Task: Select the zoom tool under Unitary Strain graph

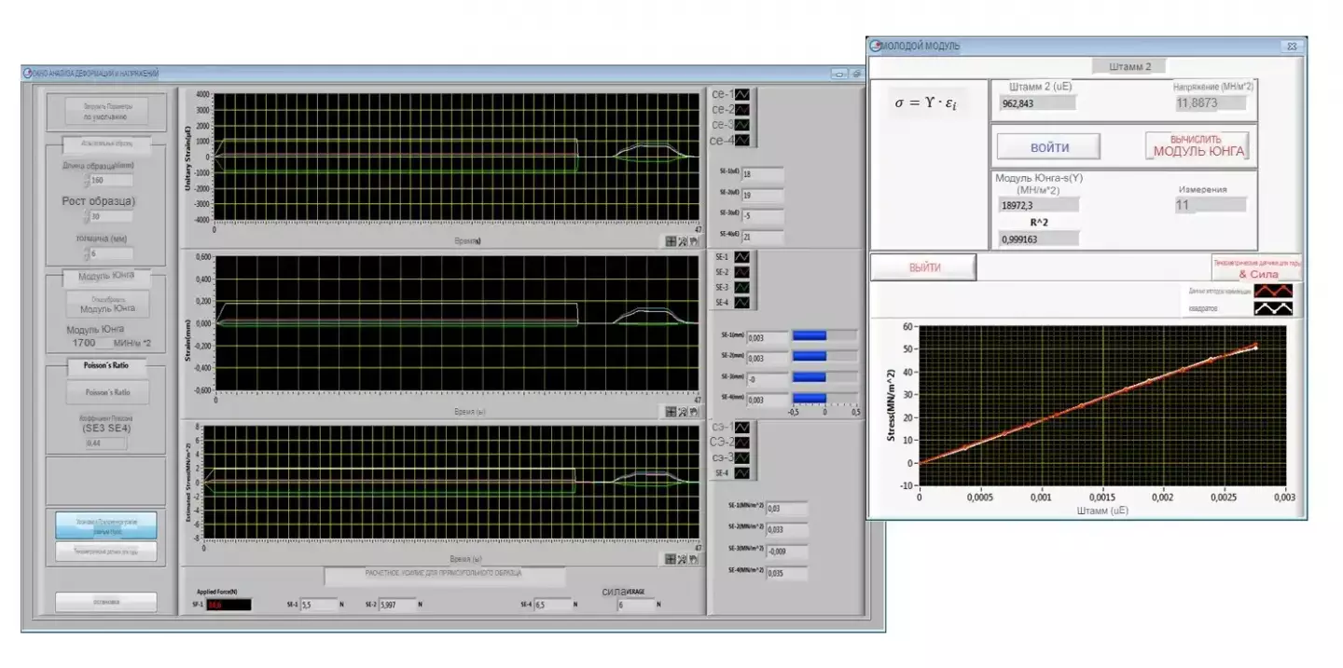Action: coord(683,241)
